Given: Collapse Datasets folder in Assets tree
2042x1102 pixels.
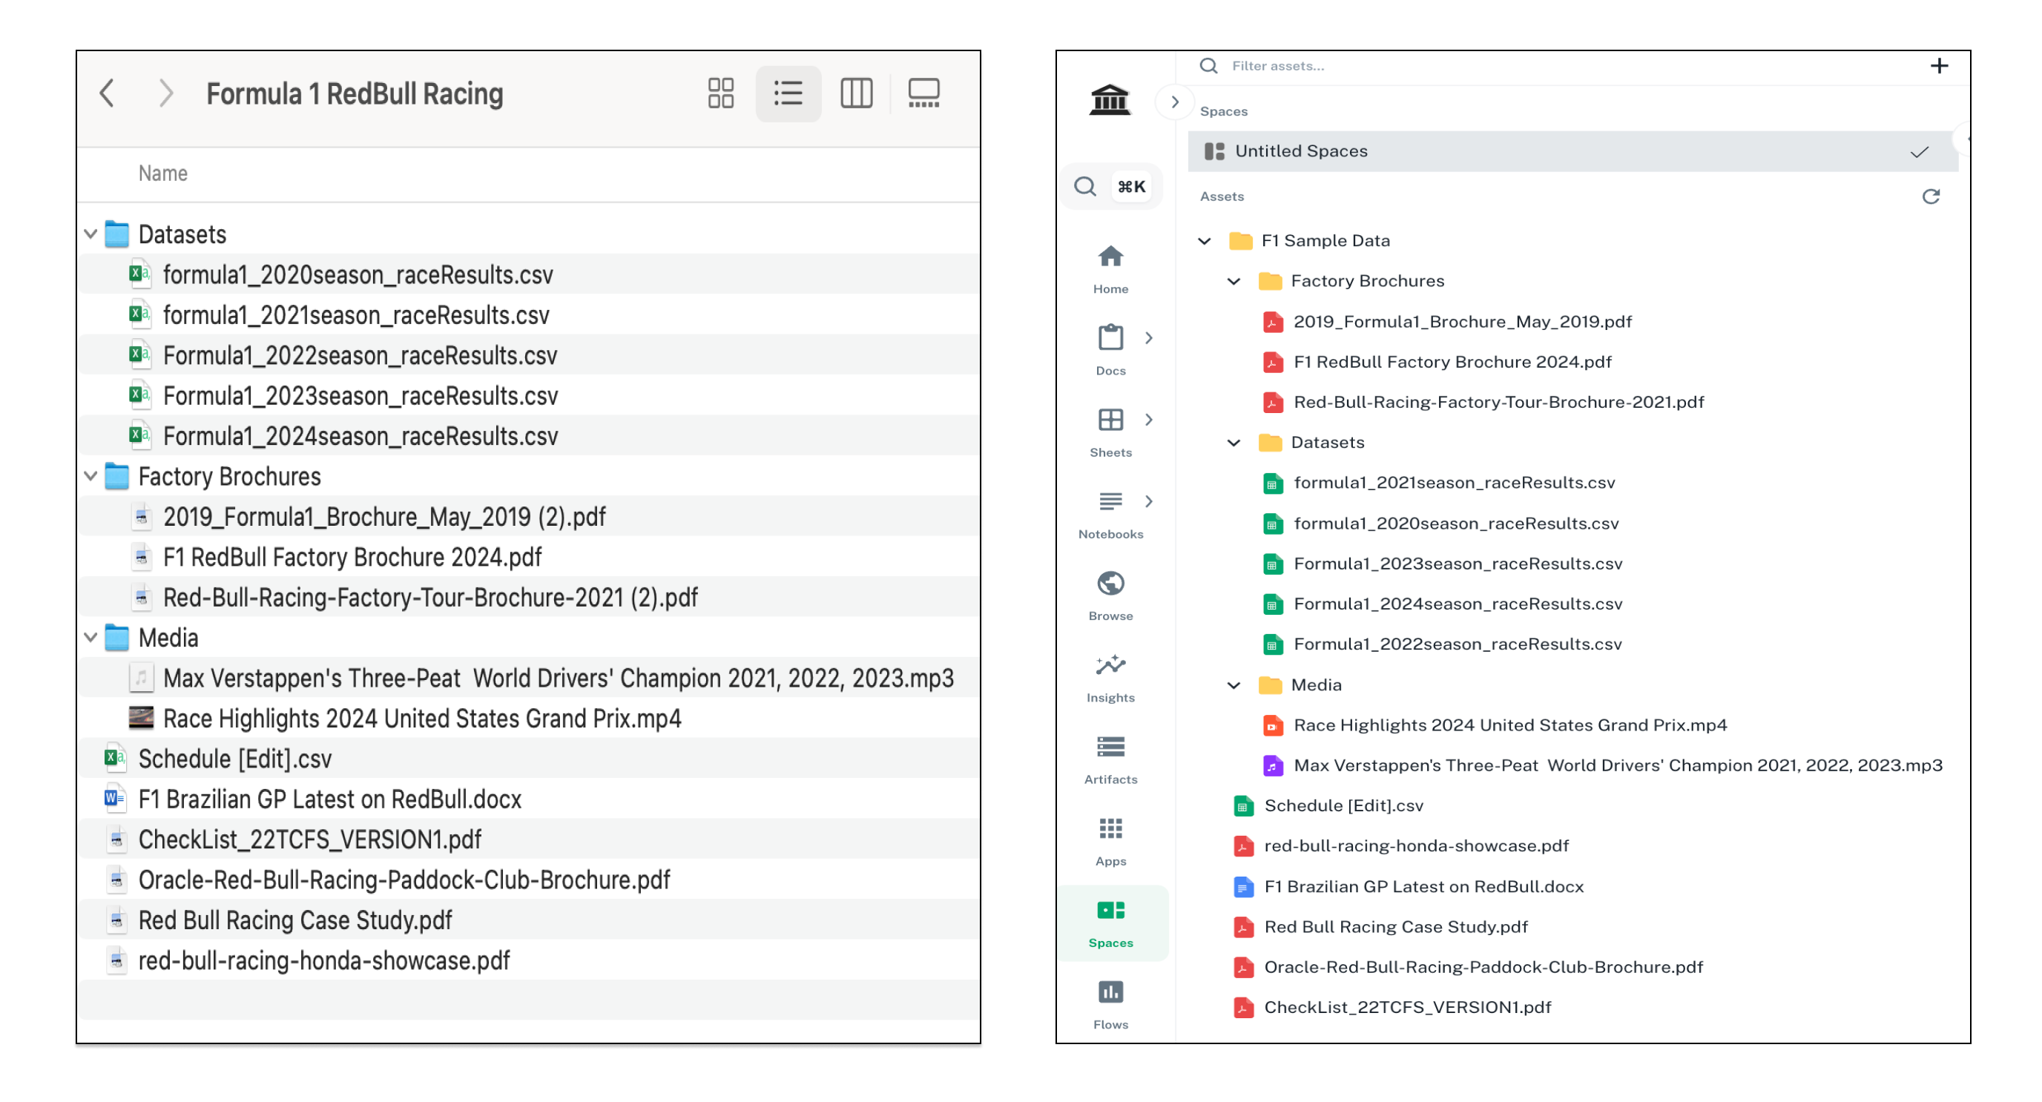Looking at the screenshot, I should click(1234, 443).
